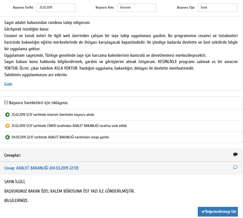Select the row about CİMER sevk to ADALET BAKANLIĞI
This screenshot has height=218, width=243.
point(121,126)
